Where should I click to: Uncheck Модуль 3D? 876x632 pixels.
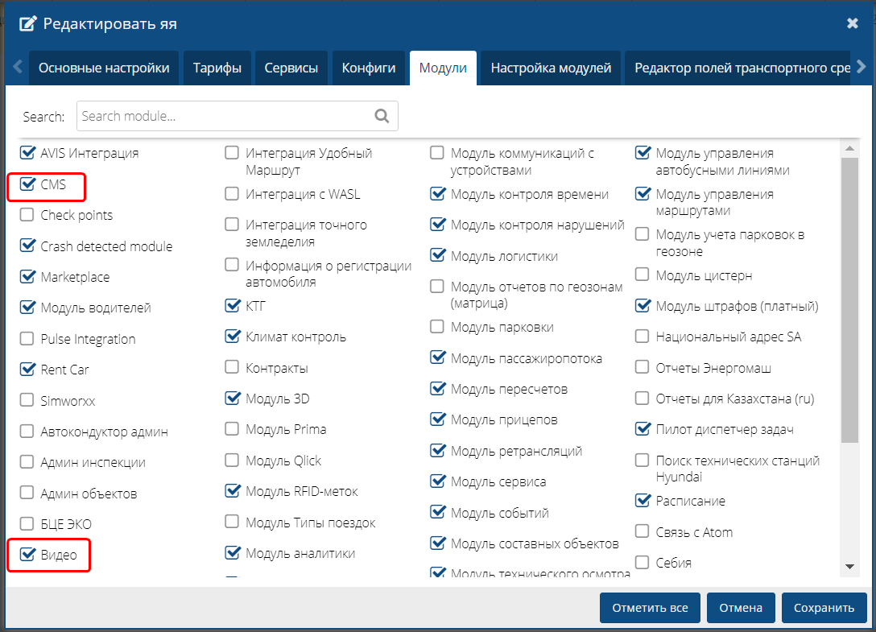233,399
